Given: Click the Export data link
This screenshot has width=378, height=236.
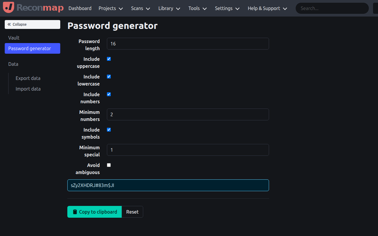Looking at the screenshot, I should [28, 78].
